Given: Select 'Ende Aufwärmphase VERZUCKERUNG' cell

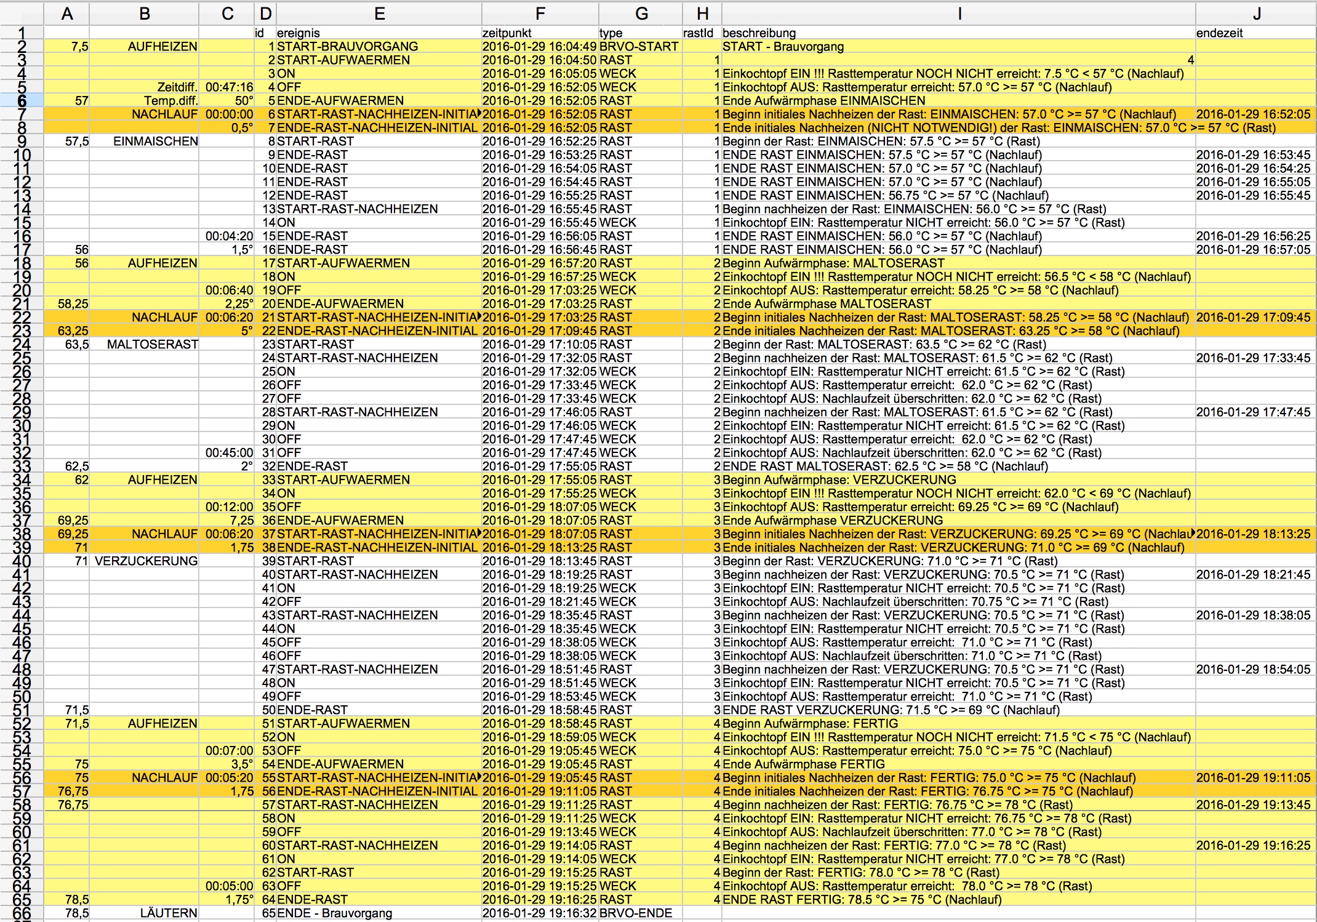Looking at the screenshot, I should click(x=959, y=520).
